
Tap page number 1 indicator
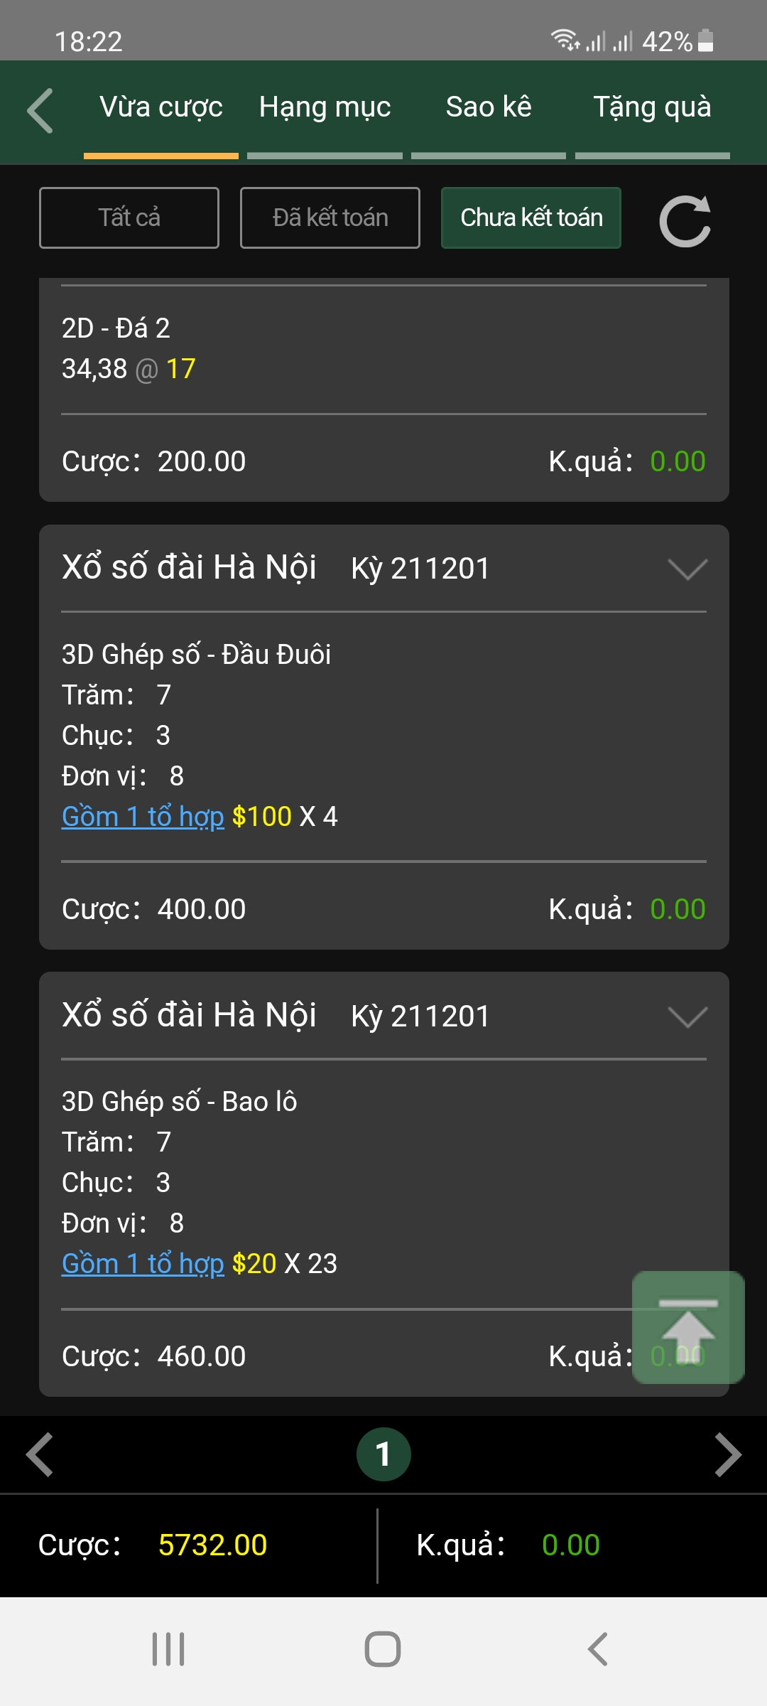point(383,1454)
